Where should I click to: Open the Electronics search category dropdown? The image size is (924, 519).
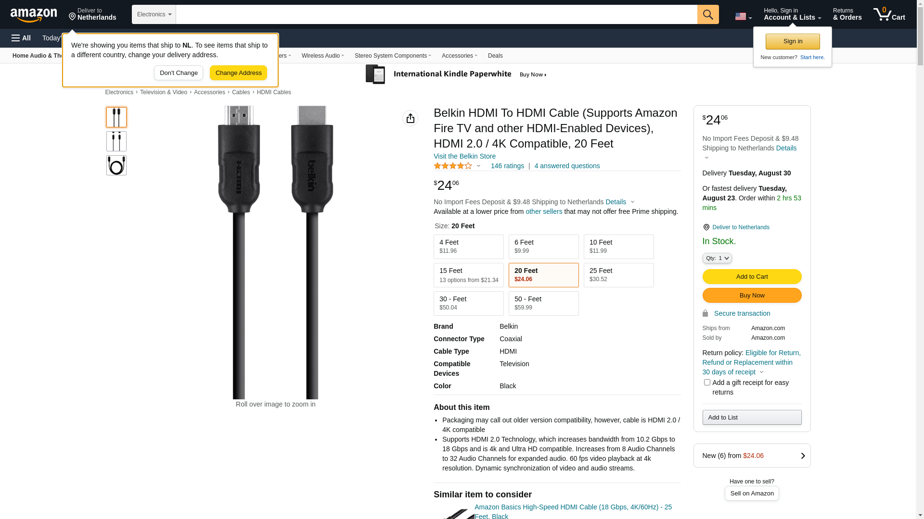click(x=154, y=14)
